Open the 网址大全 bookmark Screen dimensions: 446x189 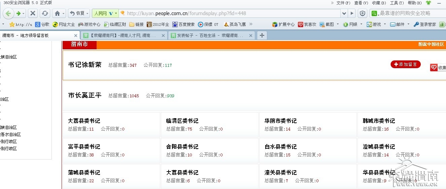click(64, 25)
